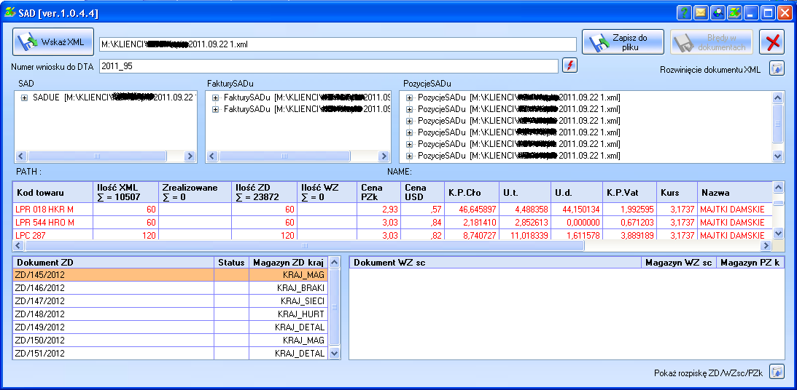This screenshot has width=797, height=390.
Task: Click the red X cancel button
Action: (x=772, y=42)
